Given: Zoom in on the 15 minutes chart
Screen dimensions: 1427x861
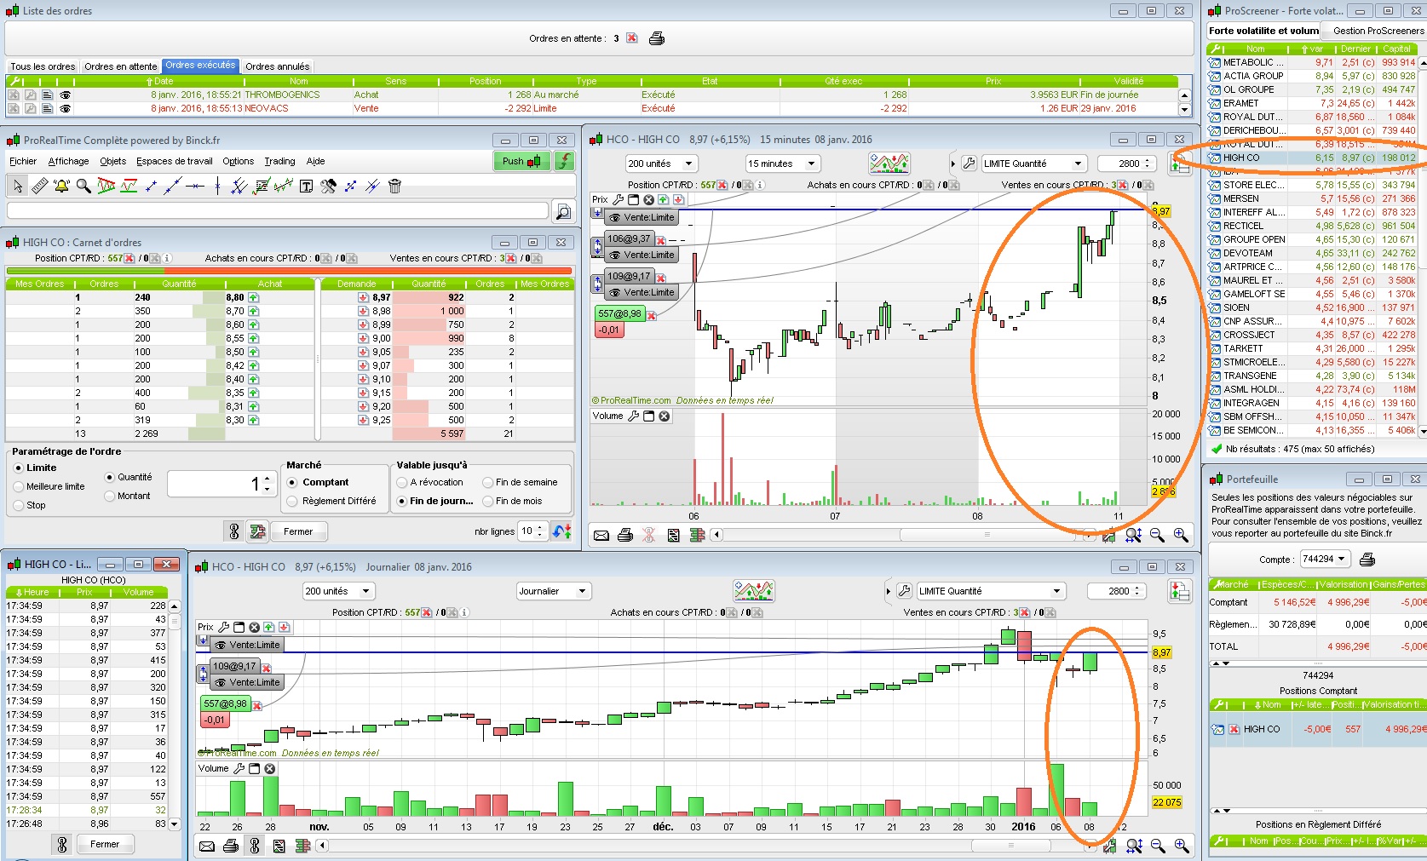Looking at the screenshot, I should click(1181, 535).
